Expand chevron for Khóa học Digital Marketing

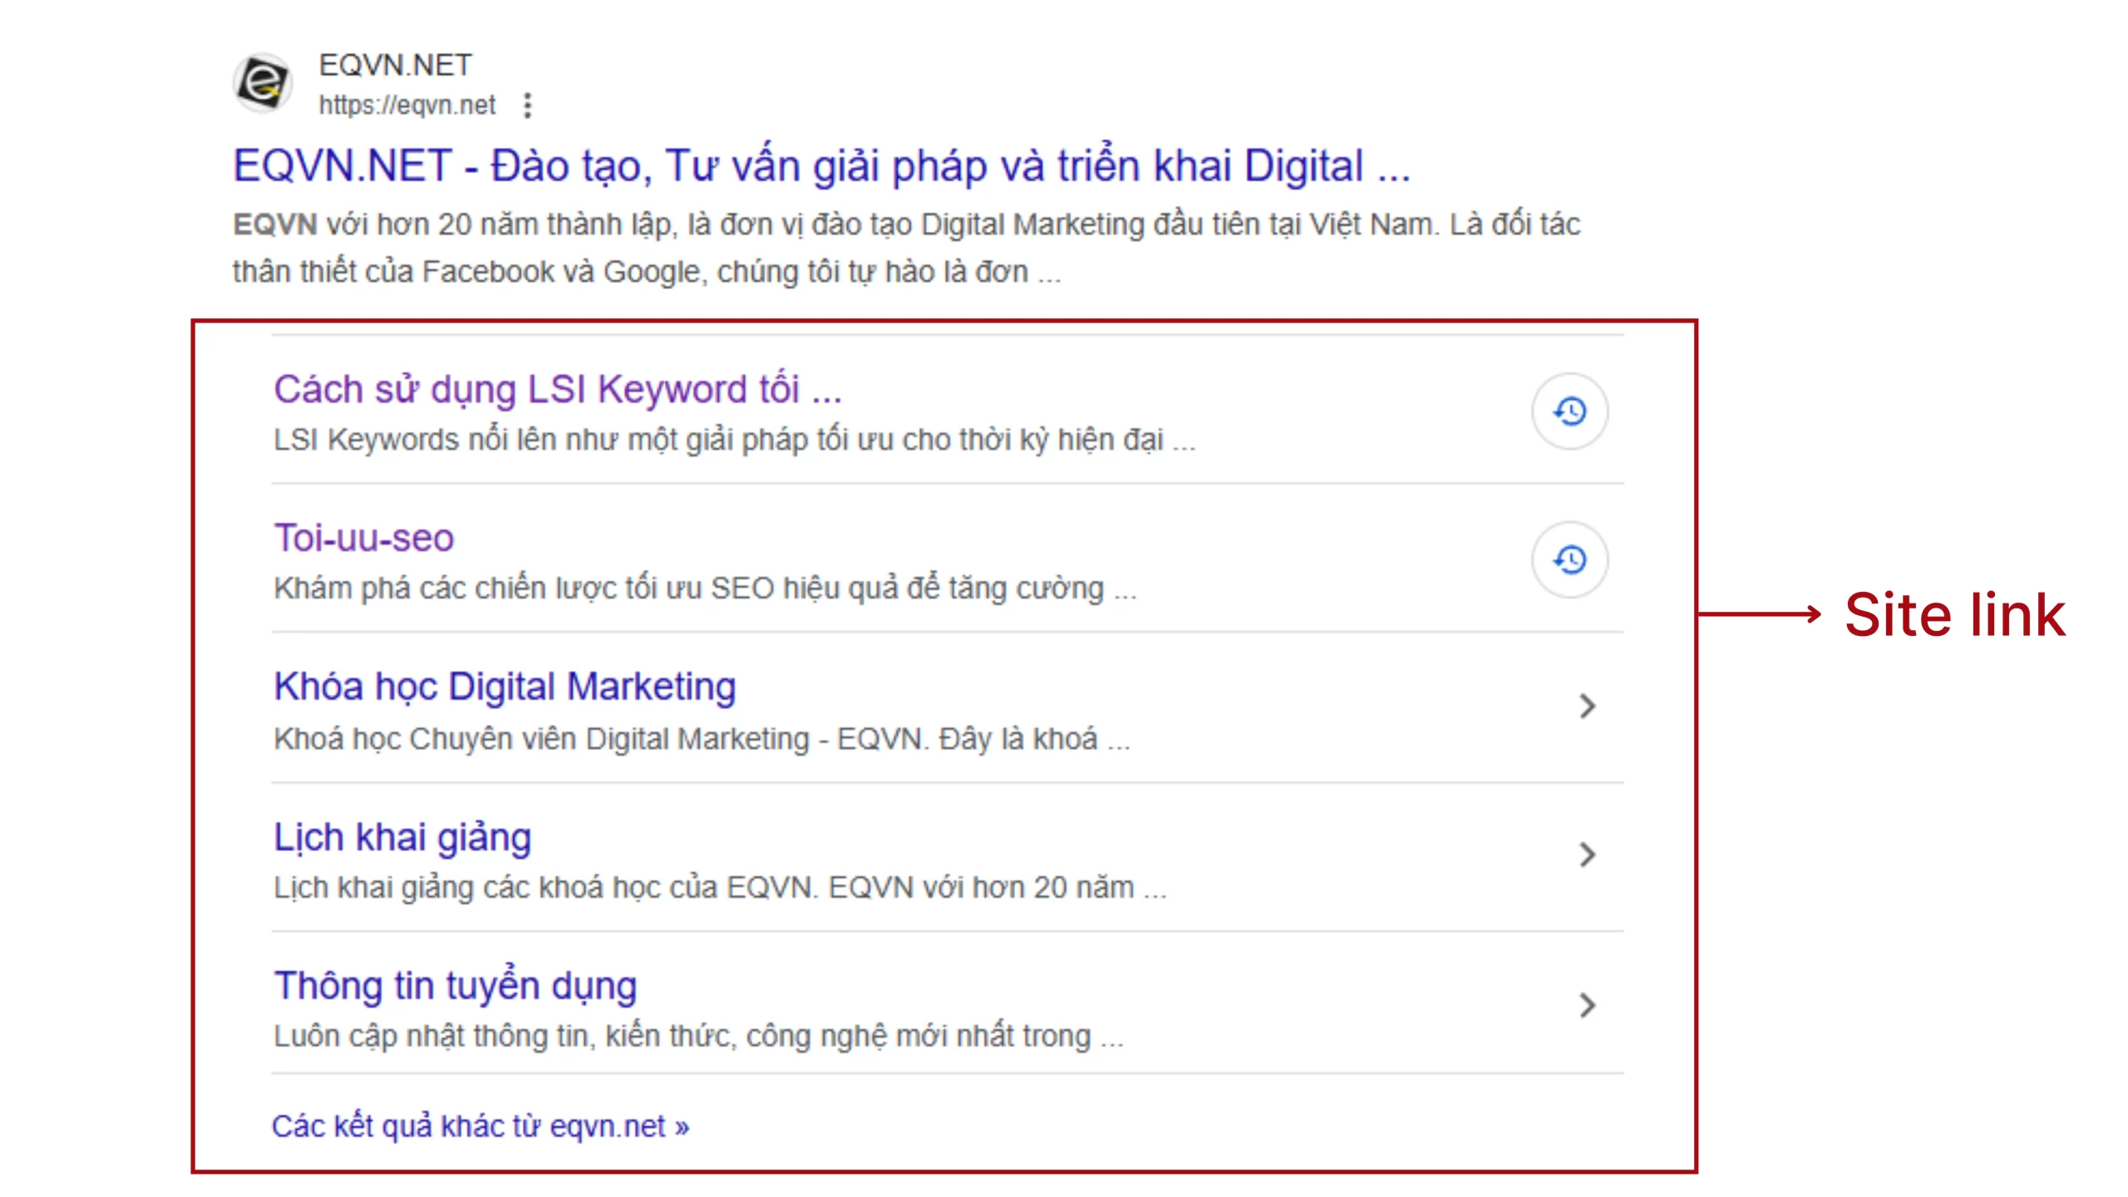click(x=1587, y=707)
